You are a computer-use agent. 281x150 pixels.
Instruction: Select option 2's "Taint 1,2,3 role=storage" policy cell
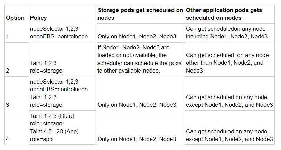click(x=46, y=66)
